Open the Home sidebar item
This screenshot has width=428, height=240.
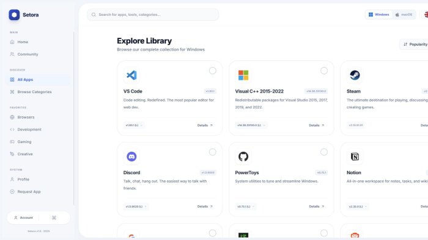(38, 42)
